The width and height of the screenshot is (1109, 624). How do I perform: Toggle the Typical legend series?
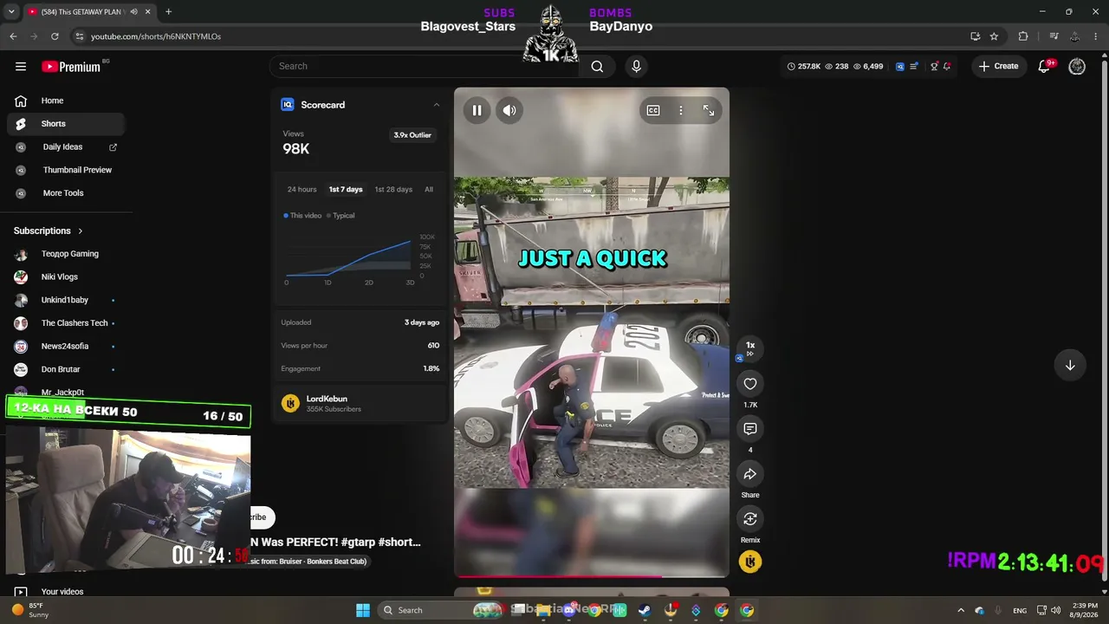(340, 216)
